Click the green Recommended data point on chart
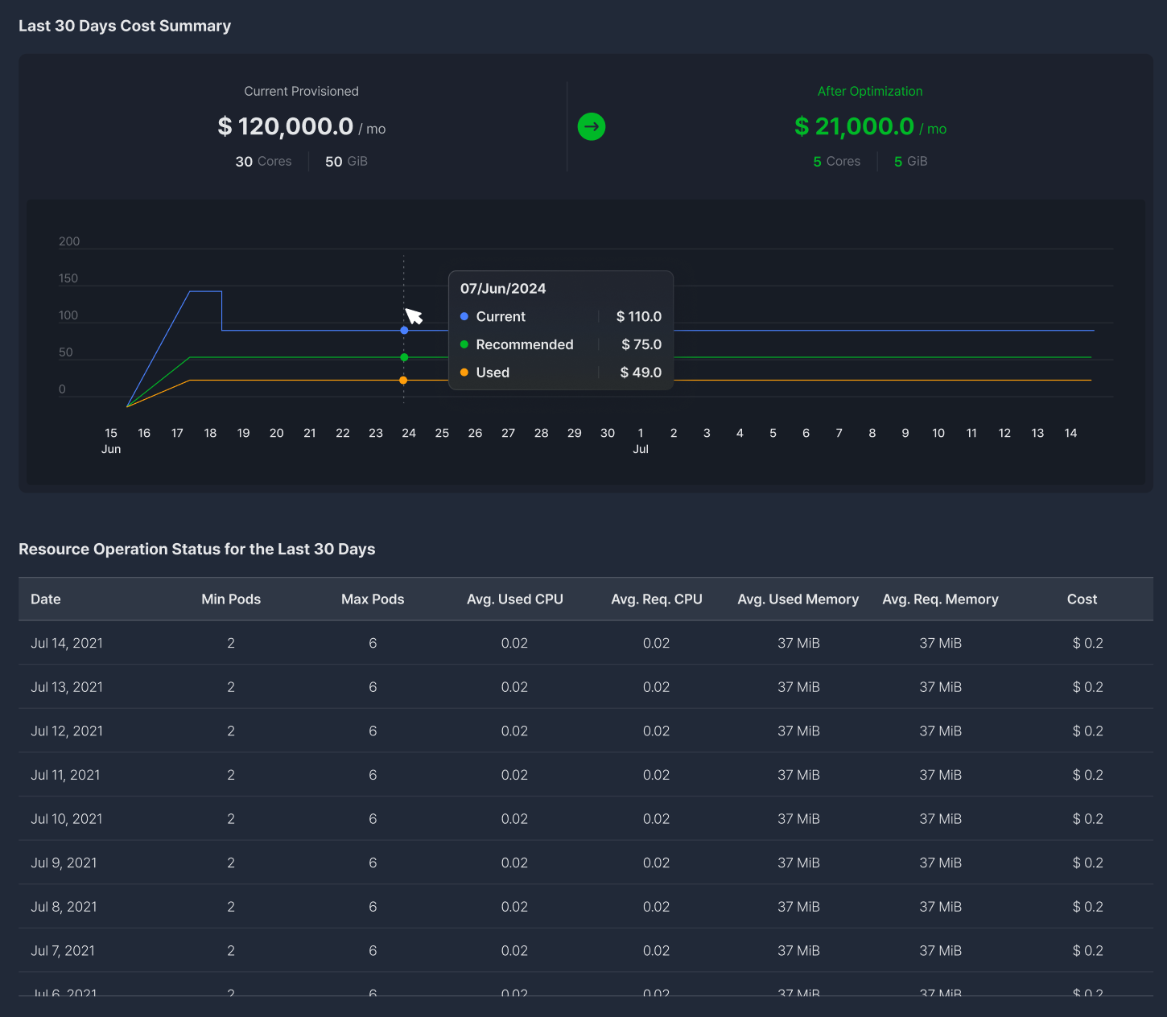 [404, 357]
